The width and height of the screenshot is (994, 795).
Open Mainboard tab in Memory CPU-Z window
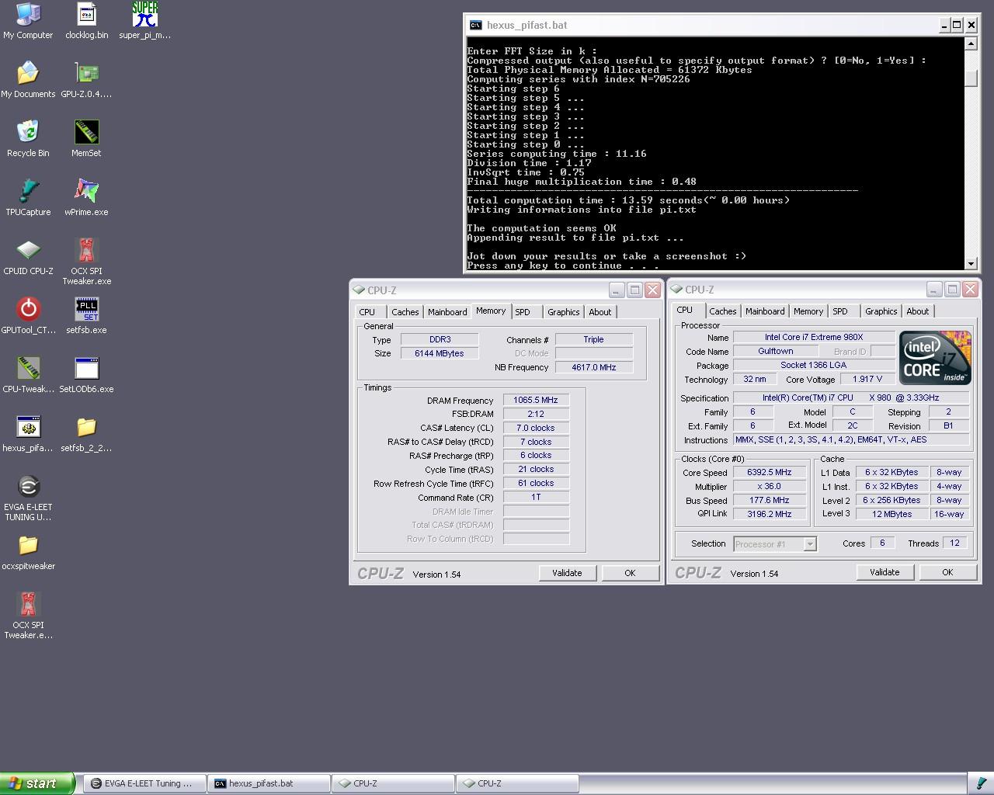tap(447, 312)
